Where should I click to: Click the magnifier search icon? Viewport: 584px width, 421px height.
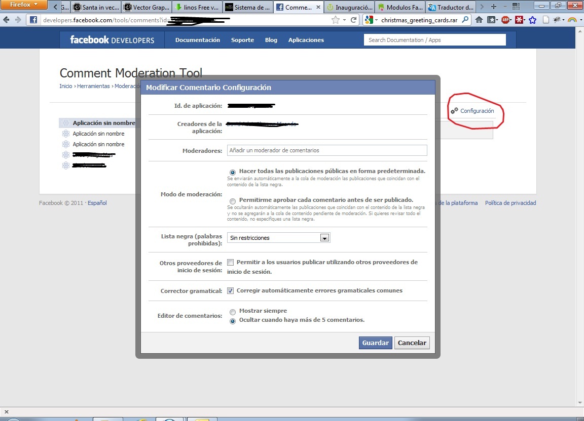click(465, 20)
